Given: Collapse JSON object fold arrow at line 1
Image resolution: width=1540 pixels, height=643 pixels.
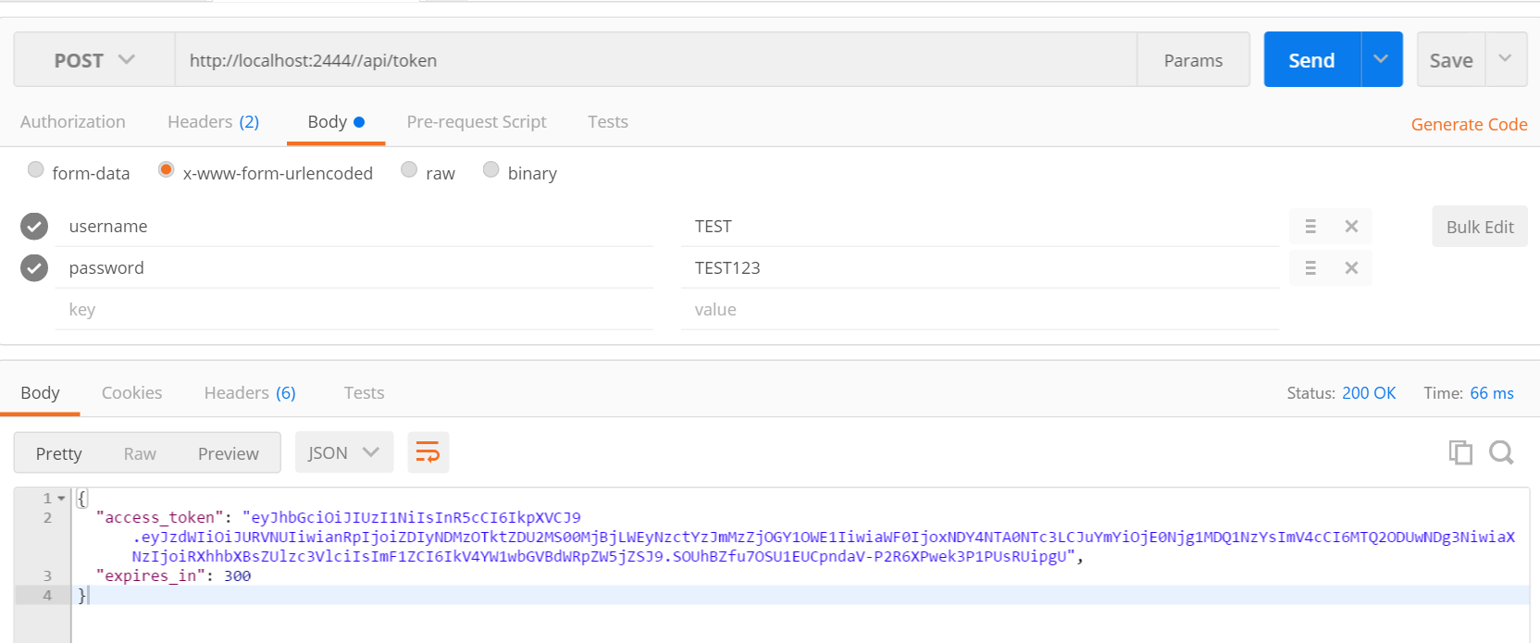Looking at the screenshot, I should (62, 499).
